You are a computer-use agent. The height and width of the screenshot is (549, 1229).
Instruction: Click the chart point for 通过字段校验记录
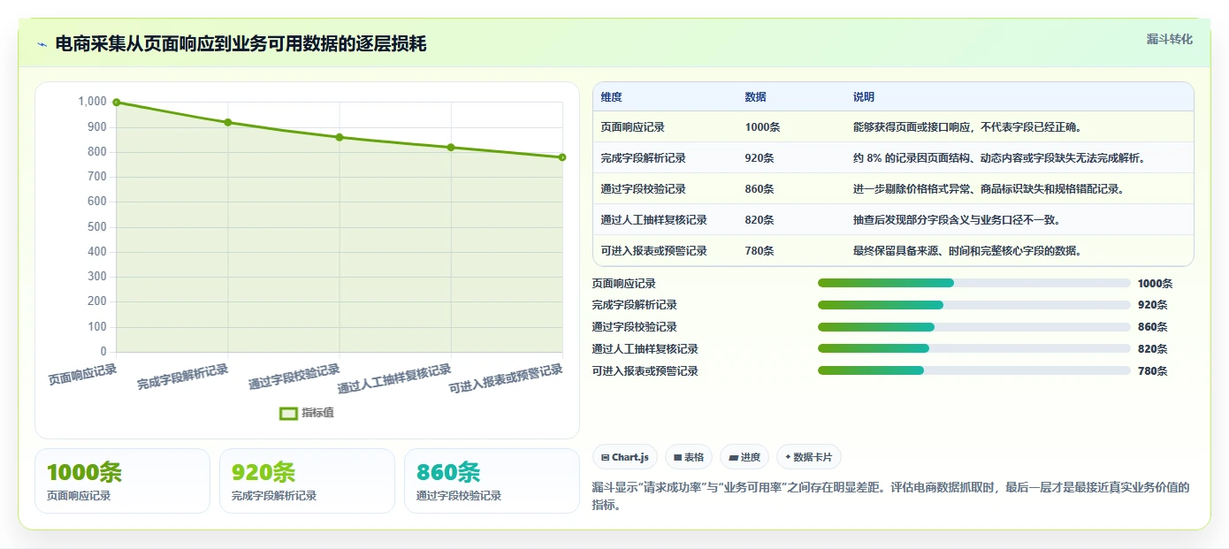tap(340, 137)
